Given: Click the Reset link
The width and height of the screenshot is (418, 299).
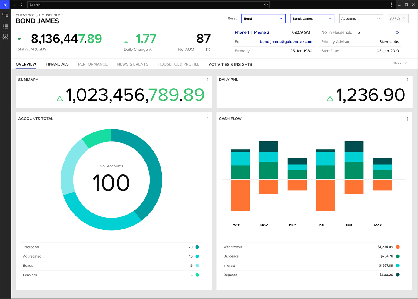Looking at the screenshot, I should pos(232,18).
